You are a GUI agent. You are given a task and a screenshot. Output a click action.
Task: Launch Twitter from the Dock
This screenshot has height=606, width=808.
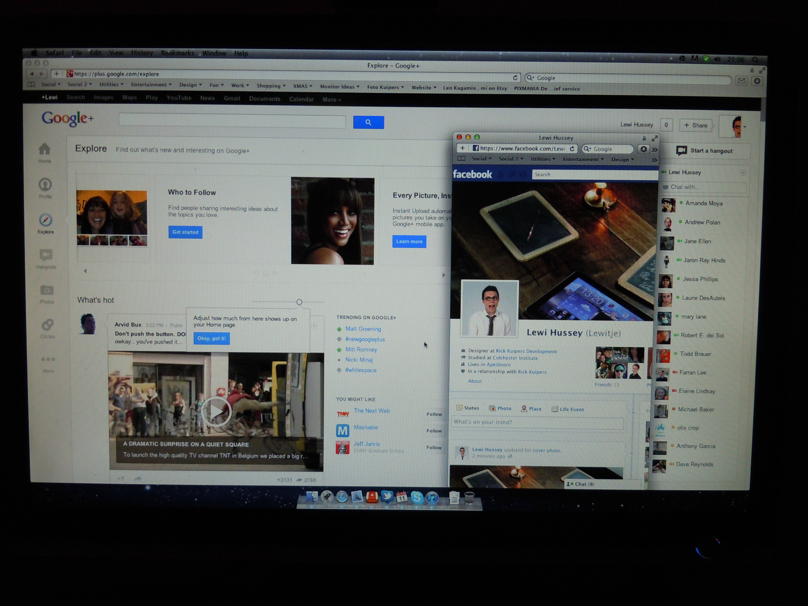387,497
